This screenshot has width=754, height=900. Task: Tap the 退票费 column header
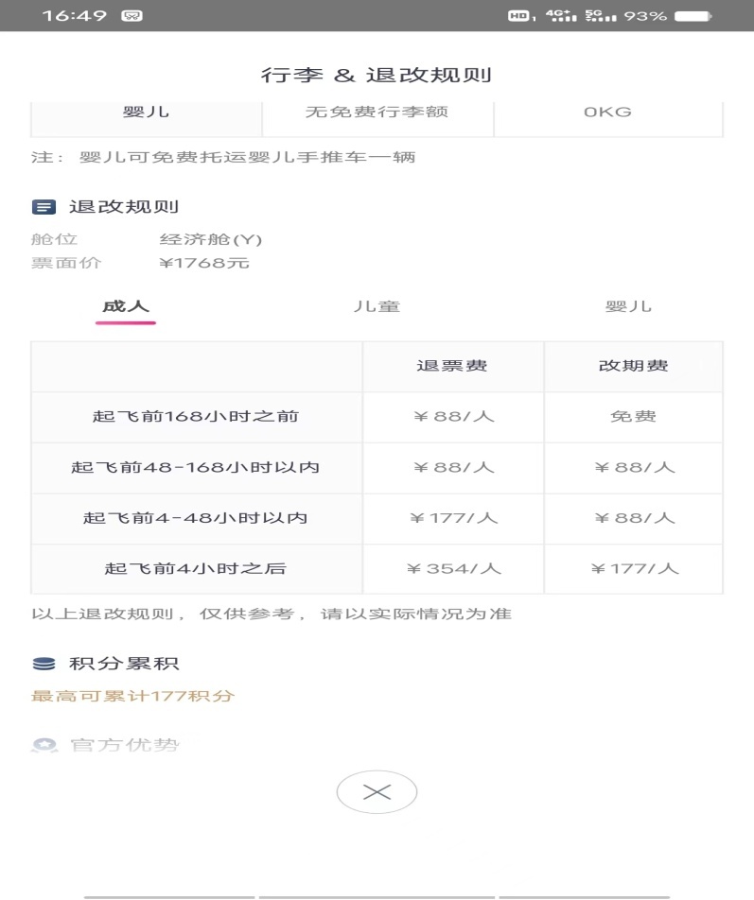[452, 366]
